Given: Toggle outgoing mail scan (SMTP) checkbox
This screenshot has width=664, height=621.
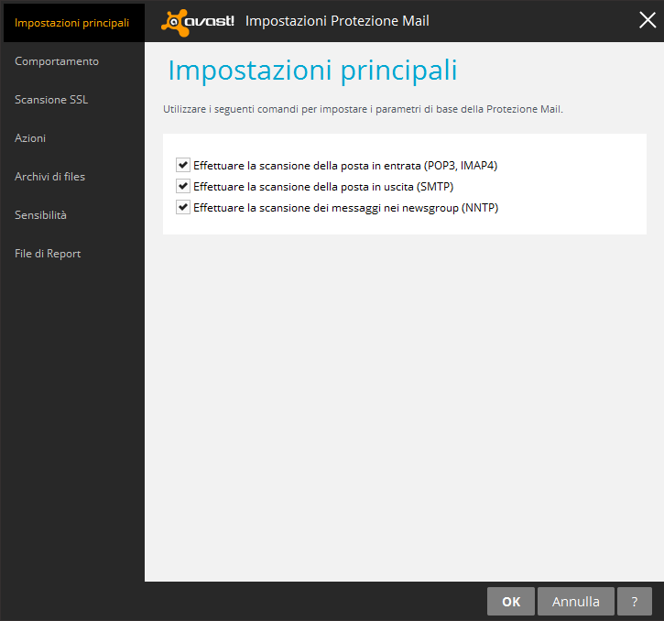Looking at the screenshot, I should [x=183, y=186].
